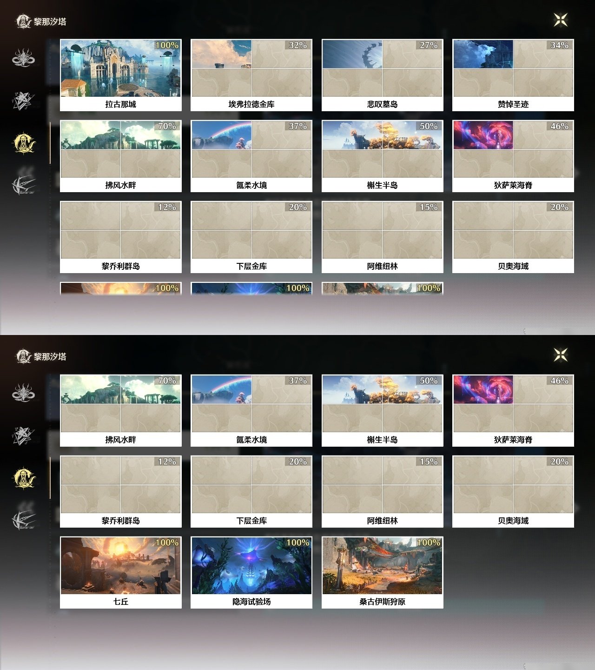Open the 埃弗拉德金库 area card
595x670 pixels.
tap(251, 75)
